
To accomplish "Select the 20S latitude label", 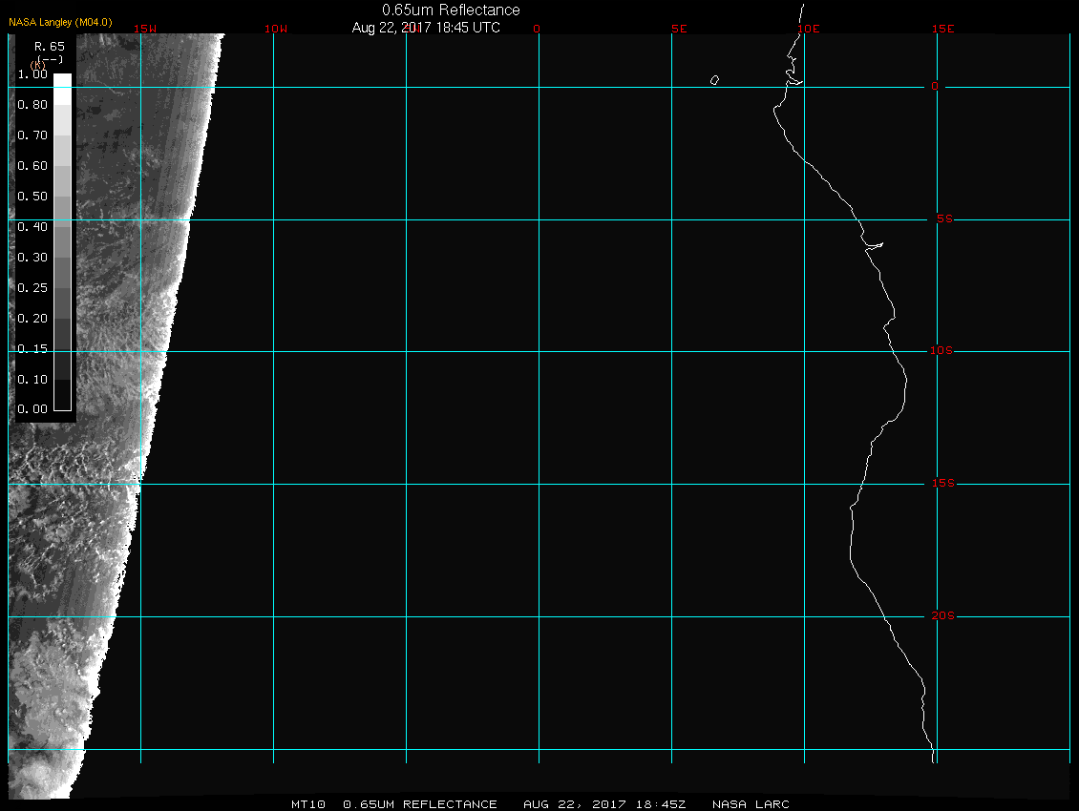I will [x=941, y=616].
